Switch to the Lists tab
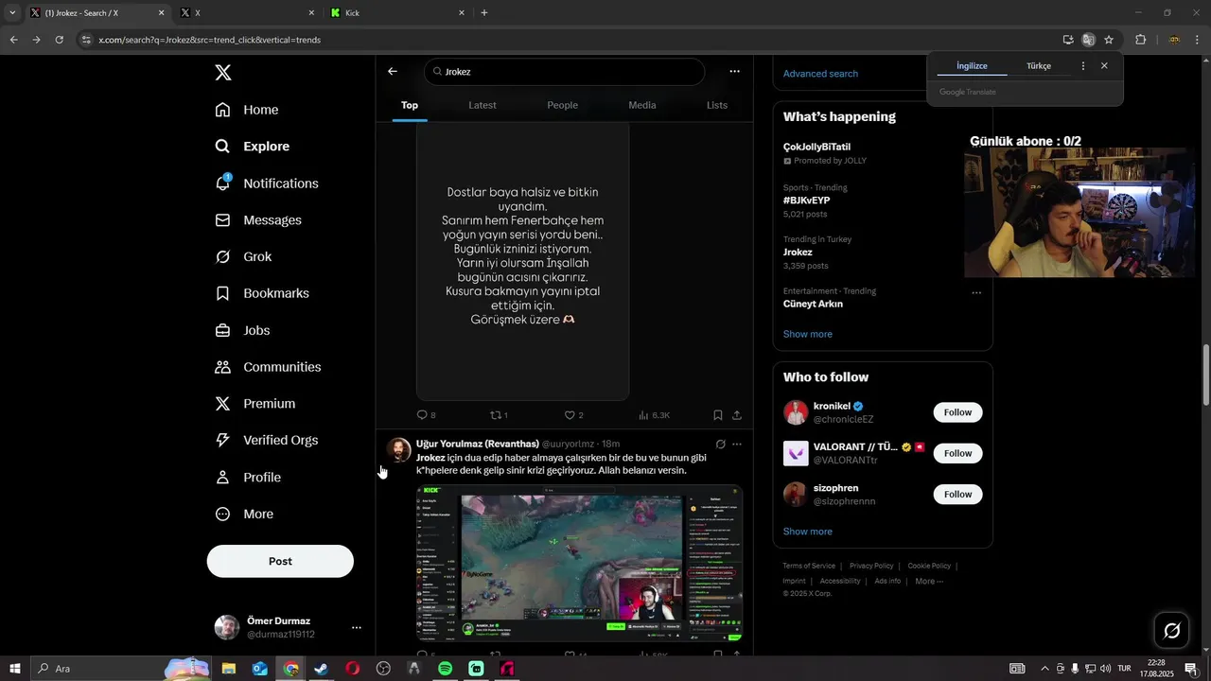Image resolution: width=1211 pixels, height=681 pixels. [x=717, y=105]
